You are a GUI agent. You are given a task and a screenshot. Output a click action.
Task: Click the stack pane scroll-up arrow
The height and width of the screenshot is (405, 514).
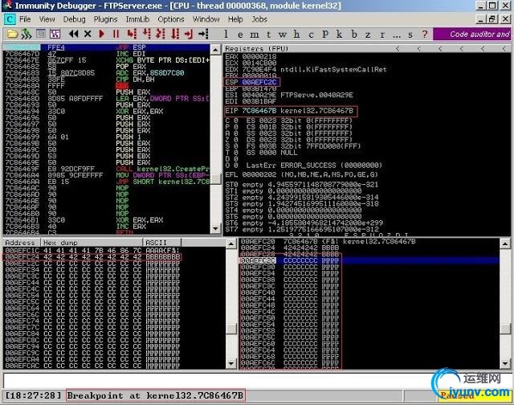pos(505,243)
